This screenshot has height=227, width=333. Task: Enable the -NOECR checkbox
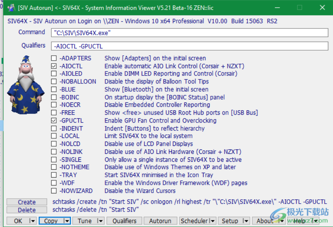(54, 105)
